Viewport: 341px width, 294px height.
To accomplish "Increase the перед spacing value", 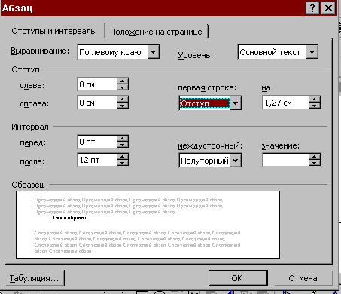I will pyautogui.click(x=123, y=139).
